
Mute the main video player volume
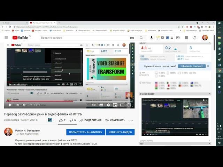24,105
